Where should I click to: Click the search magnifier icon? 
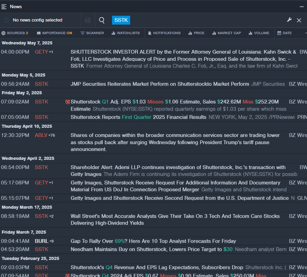(102, 20)
